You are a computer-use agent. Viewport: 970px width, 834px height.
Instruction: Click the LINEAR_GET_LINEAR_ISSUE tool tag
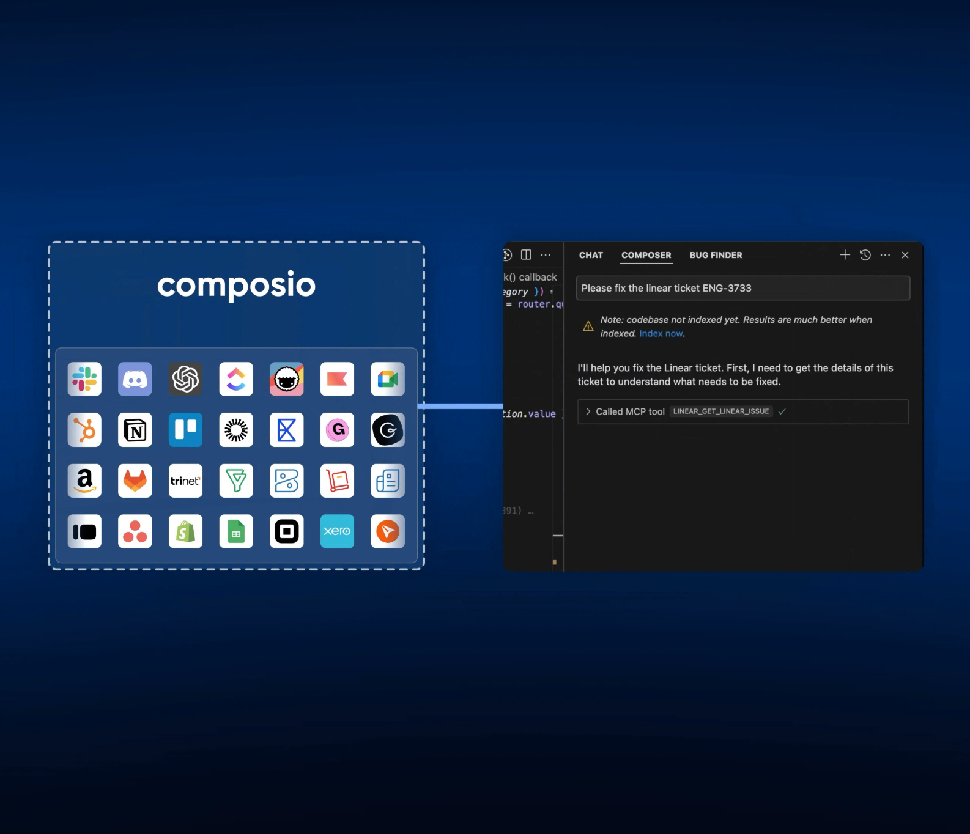coord(721,411)
